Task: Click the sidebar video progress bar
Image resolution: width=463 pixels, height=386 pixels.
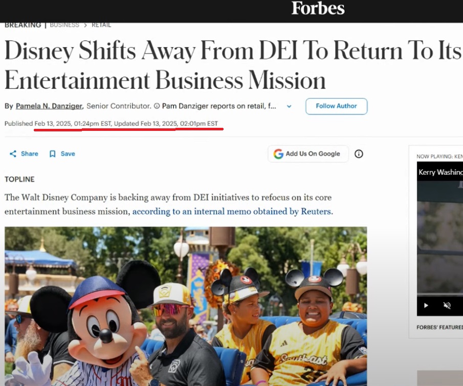Action: (x=440, y=294)
